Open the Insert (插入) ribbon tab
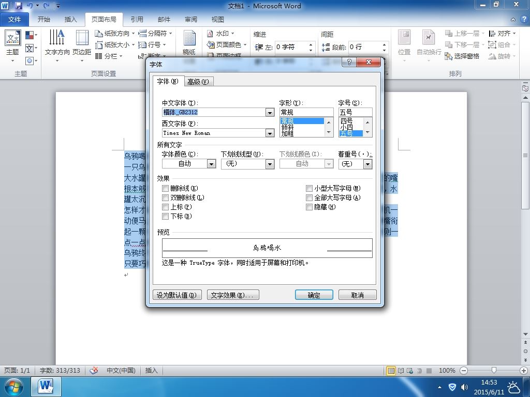This screenshot has width=530, height=397. (x=70, y=19)
